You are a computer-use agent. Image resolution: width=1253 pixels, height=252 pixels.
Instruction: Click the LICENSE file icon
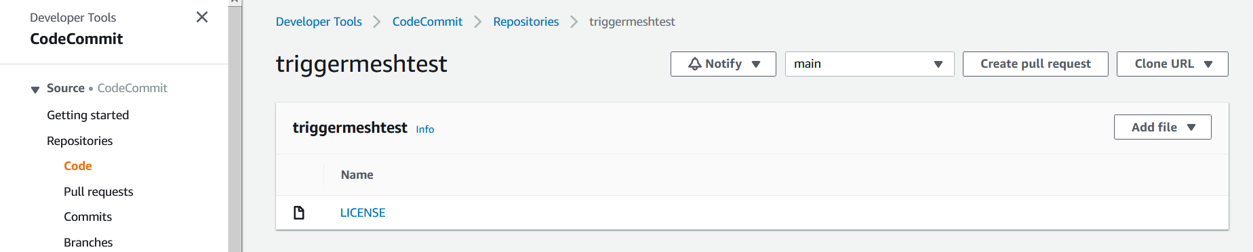tap(299, 213)
